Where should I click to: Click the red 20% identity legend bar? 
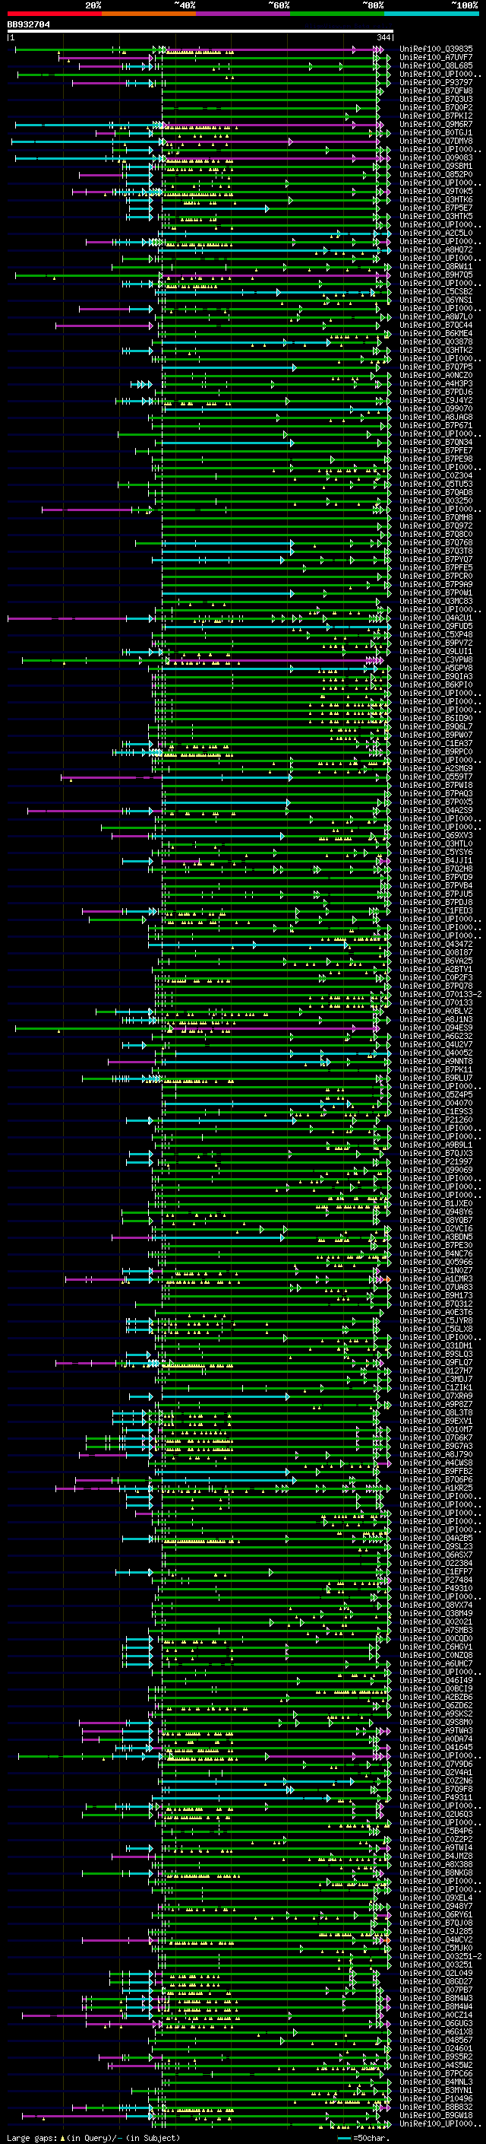click(x=54, y=14)
